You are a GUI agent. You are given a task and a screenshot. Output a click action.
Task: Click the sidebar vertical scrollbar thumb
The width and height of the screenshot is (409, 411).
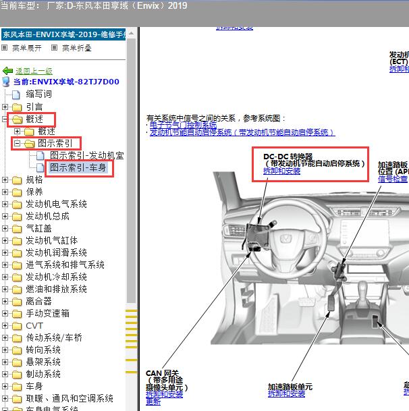(x=131, y=170)
